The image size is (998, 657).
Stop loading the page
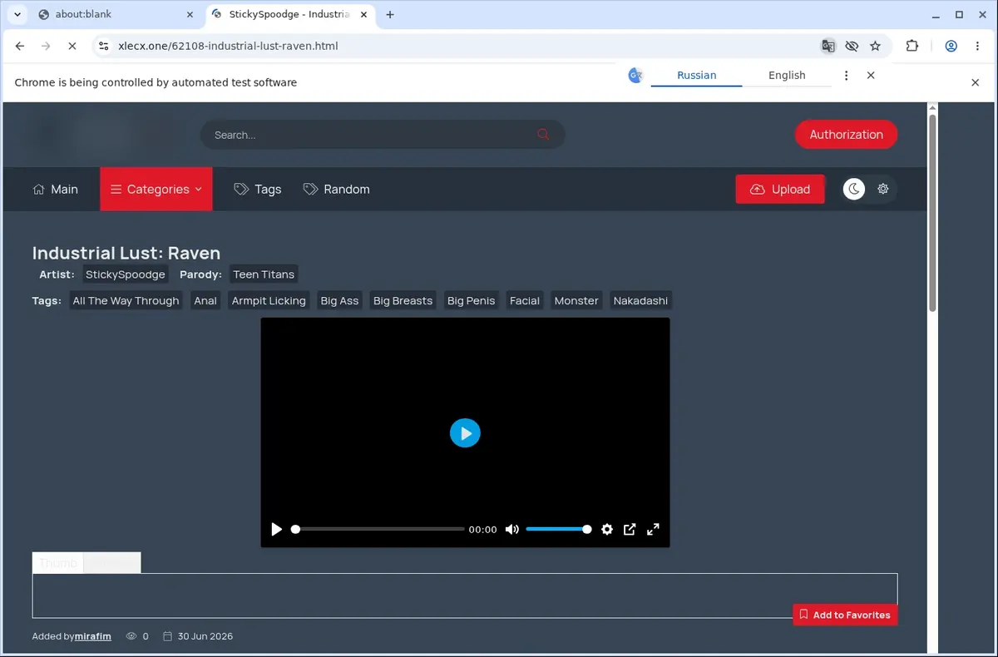pyautogui.click(x=72, y=47)
